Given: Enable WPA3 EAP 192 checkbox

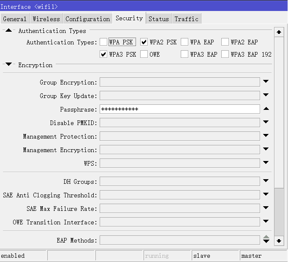Looking at the screenshot, I should pos(225,54).
